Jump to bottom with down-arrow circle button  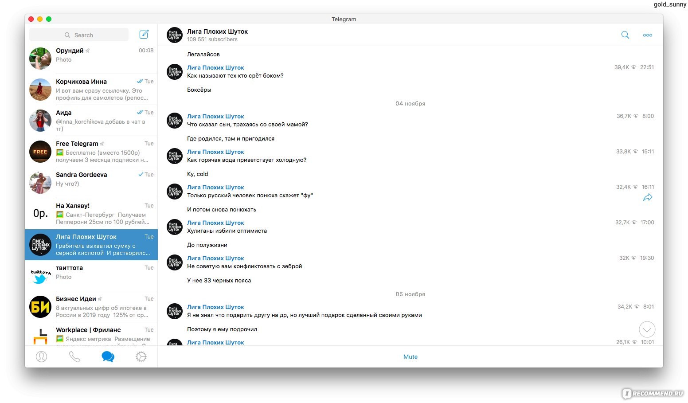pyautogui.click(x=647, y=329)
